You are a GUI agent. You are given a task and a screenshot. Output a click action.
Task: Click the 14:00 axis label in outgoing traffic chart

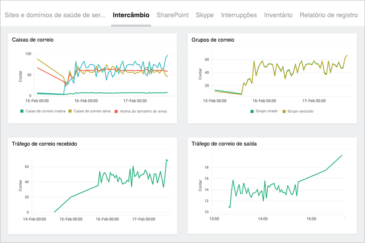click(x=263, y=219)
